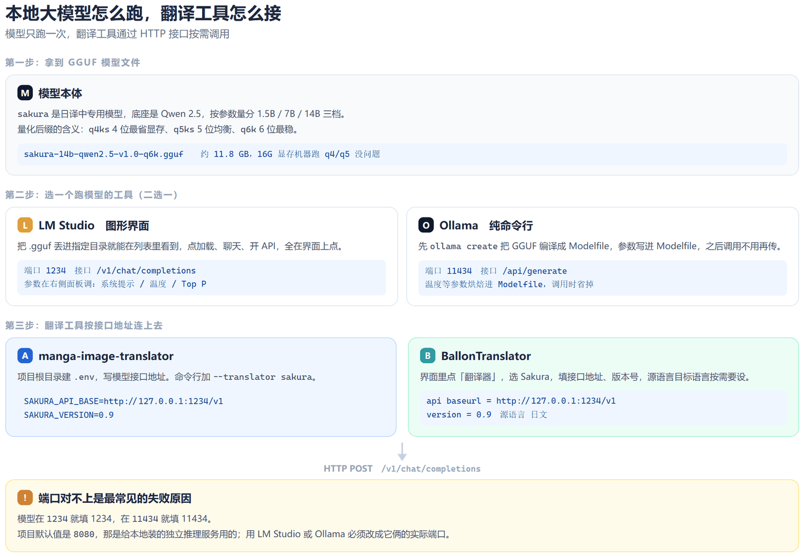Viewport: 804px width, 557px height.
Task: Click the bottom /v1/chat/completions path below the arrow
Action: (431, 469)
